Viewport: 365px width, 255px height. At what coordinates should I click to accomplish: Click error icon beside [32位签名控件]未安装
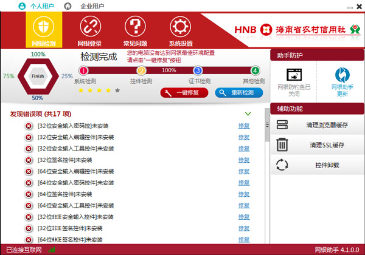point(29,160)
